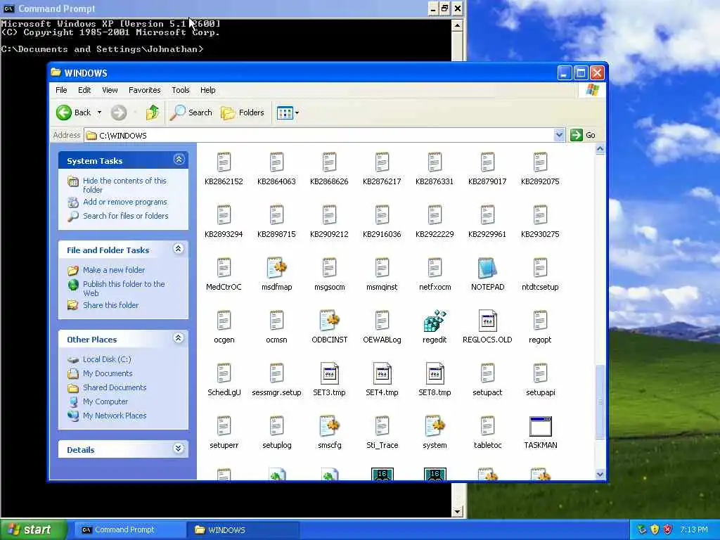The image size is (720, 540).
Task: Click the Start button
Action: (x=33, y=529)
